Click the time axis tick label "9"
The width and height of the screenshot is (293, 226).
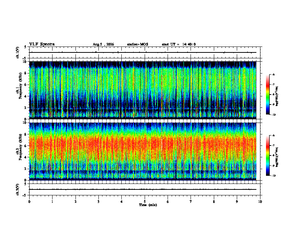pyautogui.click(x=237, y=202)
